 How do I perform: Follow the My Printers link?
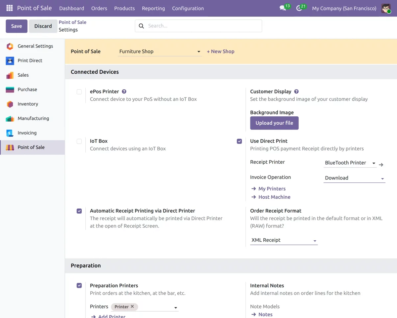[x=272, y=189]
